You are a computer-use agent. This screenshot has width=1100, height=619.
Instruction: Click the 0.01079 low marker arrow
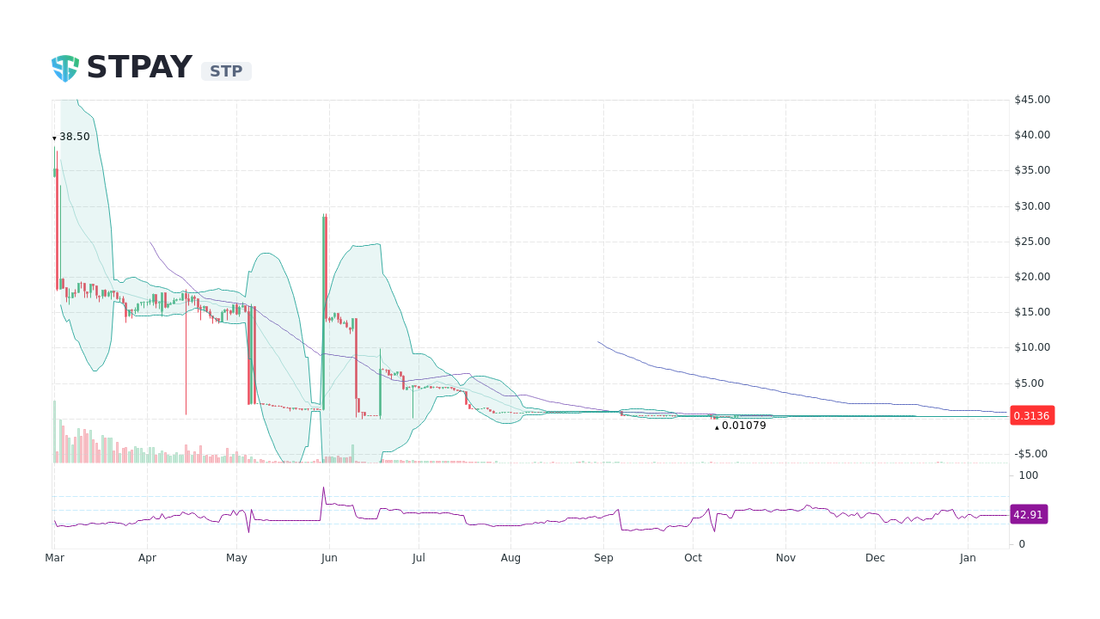click(x=716, y=426)
